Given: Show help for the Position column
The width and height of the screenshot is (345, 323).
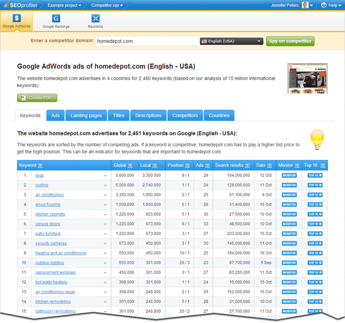Looking at the screenshot, I should (188, 165).
